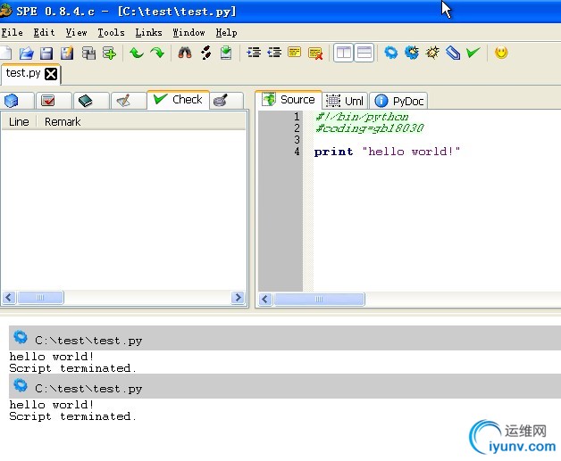
Task: Click left arrow on Check panel scrollbar
Action: click(9, 298)
